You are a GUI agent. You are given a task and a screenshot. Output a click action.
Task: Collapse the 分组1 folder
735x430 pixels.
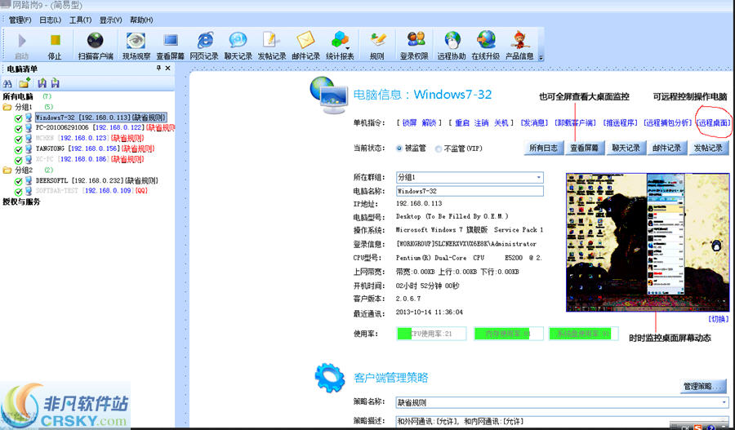coord(7,107)
